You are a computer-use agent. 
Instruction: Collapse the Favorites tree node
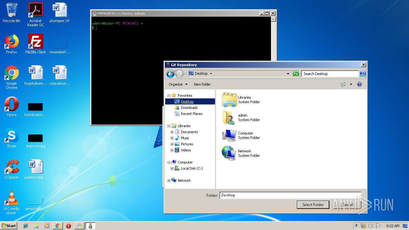point(169,96)
